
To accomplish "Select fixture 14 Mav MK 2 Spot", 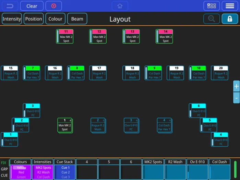I will click(x=164, y=36).
